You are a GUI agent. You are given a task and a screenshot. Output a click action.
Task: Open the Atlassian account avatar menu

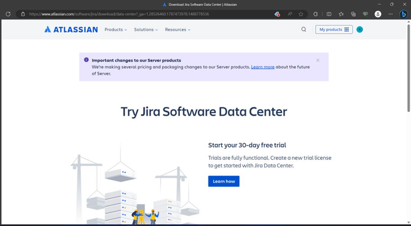[360, 30]
